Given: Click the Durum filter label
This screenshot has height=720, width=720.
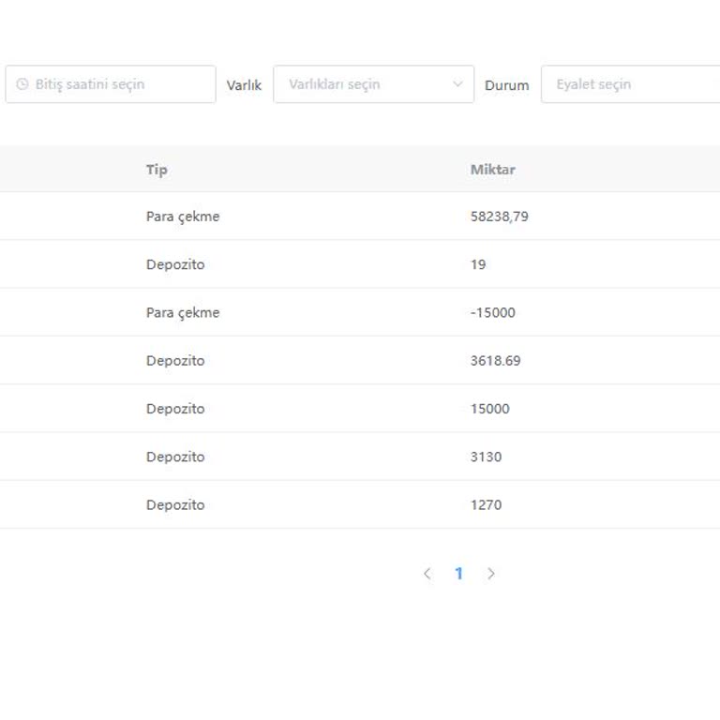Looking at the screenshot, I should [x=506, y=85].
